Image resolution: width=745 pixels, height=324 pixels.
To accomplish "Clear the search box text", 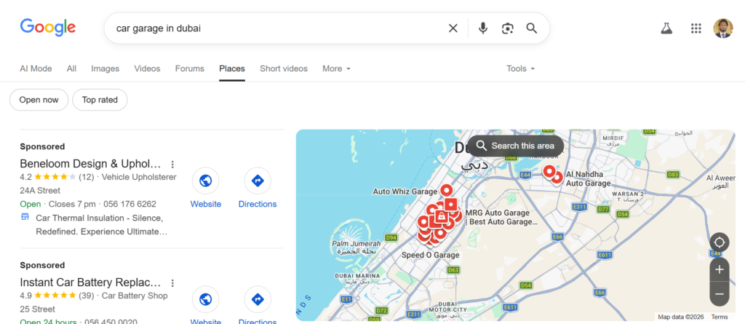I will (x=453, y=28).
